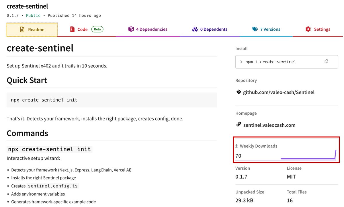This screenshot has width=344, height=207.
Task: Click the 'Installs the right Sentinel package' bullet
Action: point(44,178)
